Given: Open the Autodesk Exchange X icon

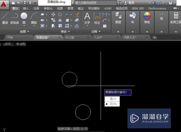Looking at the screenshot, I should coord(154,3).
